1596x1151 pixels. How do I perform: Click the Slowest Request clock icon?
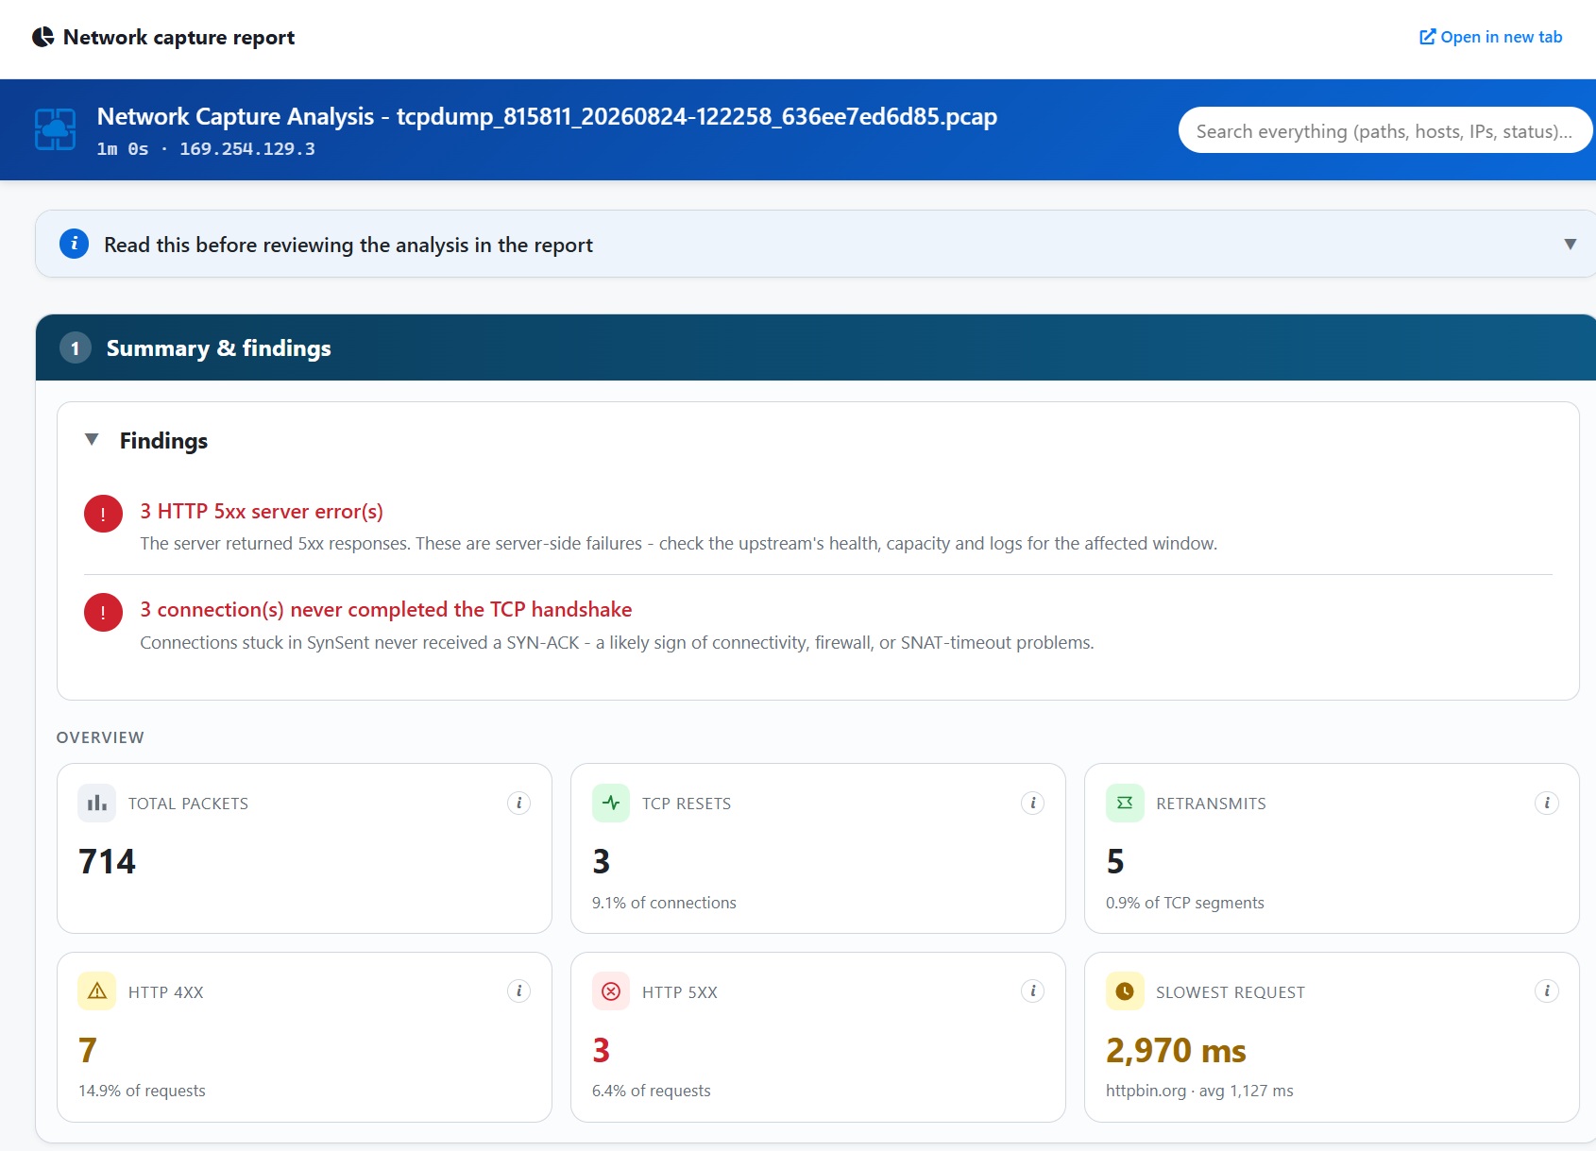(x=1125, y=990)
